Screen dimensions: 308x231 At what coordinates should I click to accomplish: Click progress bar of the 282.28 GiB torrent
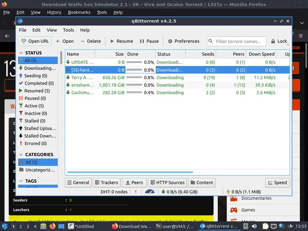pyautogui.click(x=134, y=92)
